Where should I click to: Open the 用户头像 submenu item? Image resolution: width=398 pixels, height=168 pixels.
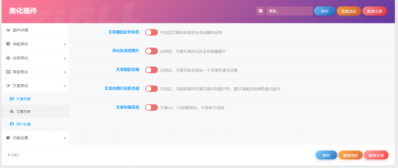pyautogui.click(x=35, y=124)
